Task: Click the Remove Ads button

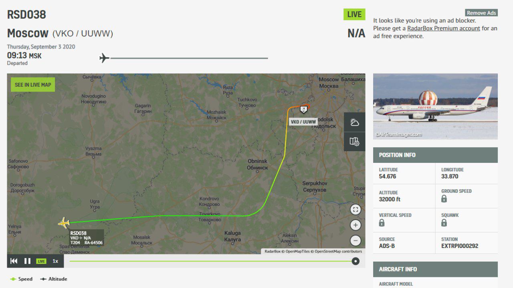Action: point(481,13)
